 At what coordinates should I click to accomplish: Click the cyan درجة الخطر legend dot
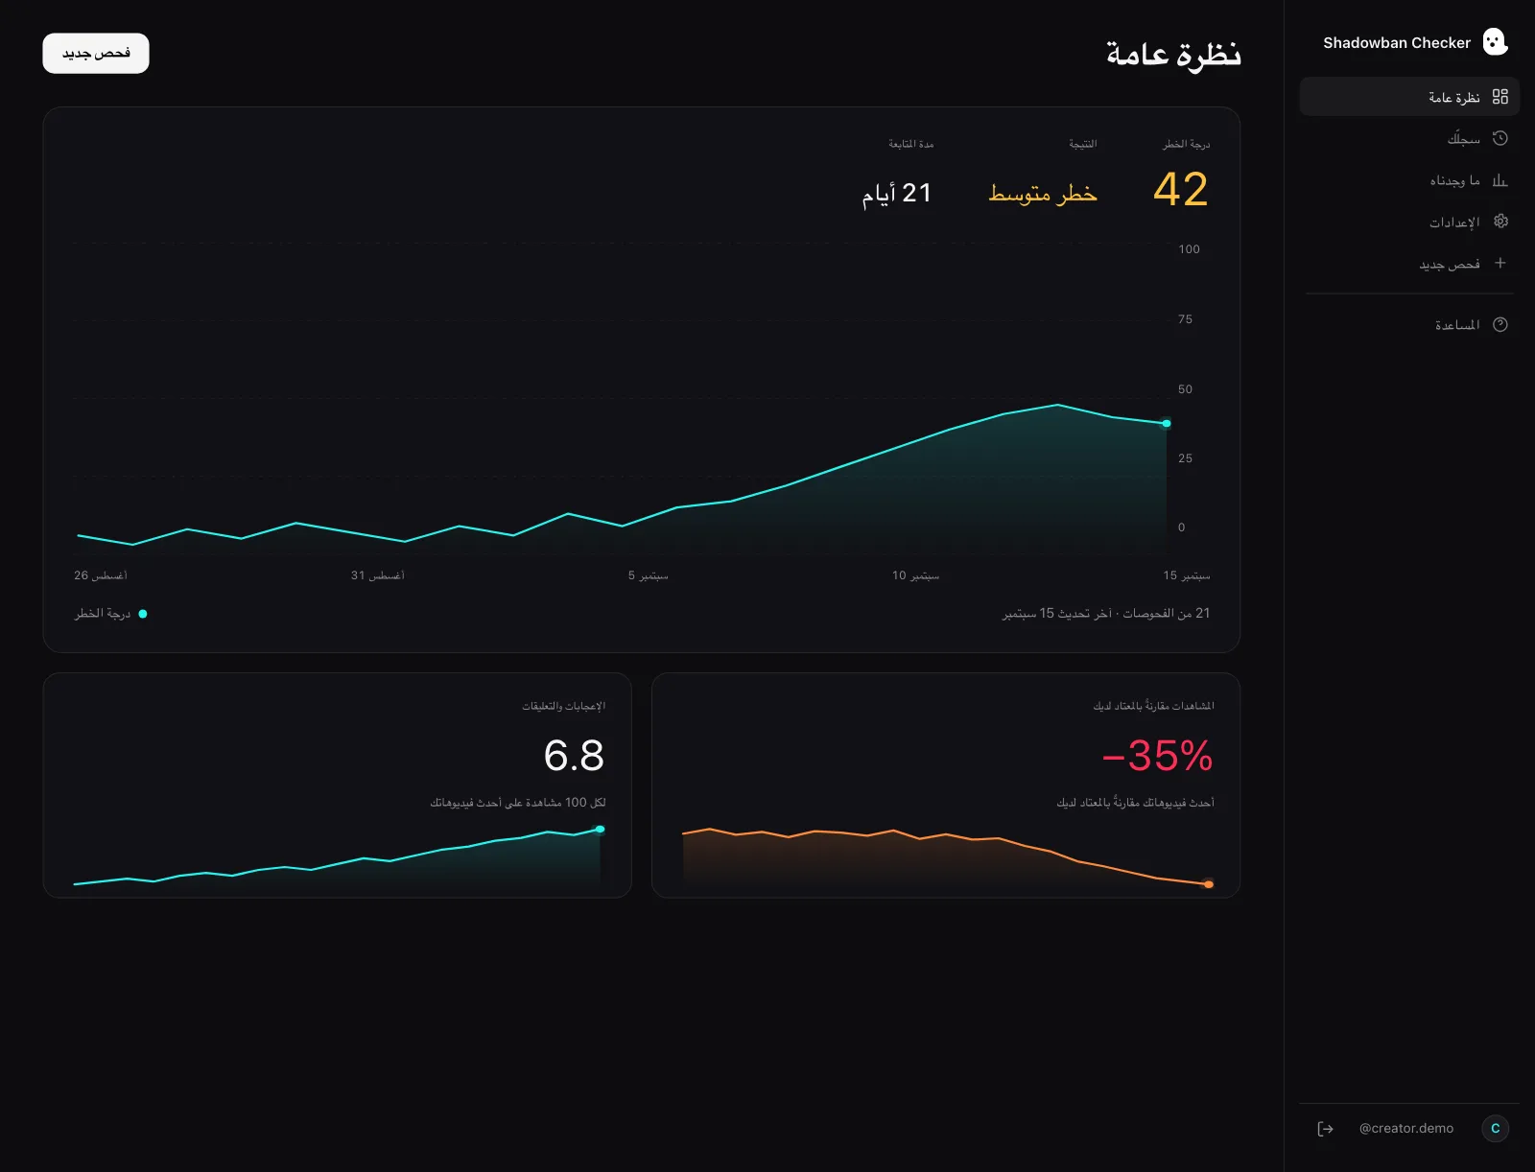(x=143, y=614)
